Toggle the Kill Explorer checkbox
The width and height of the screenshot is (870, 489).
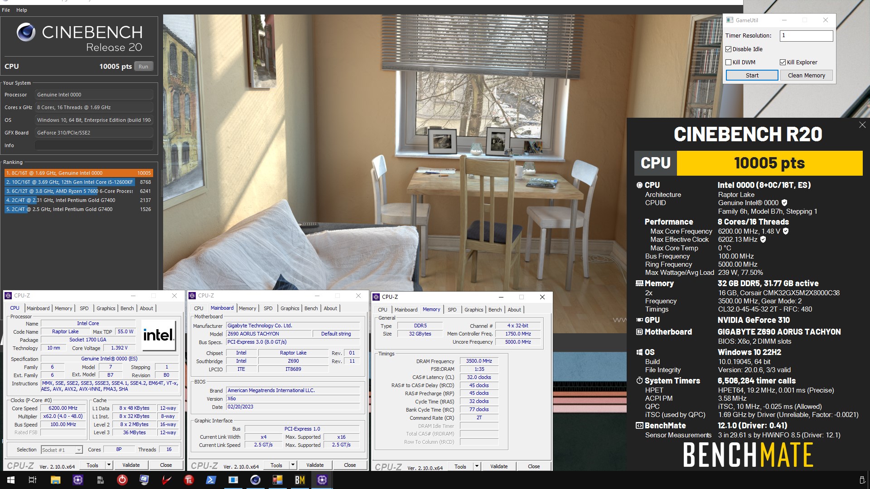(x=783, y=62)
